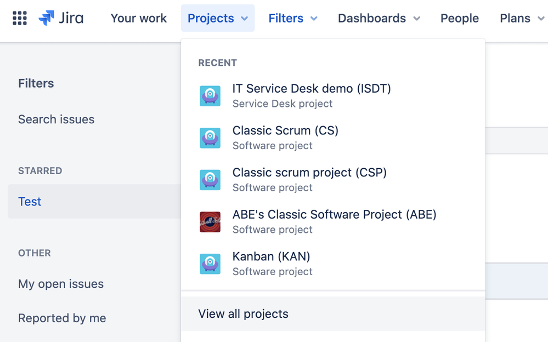Viewport: 548px width, 342px height.
Task: Open My open issues filter
Action: click(x=61, y=284)
